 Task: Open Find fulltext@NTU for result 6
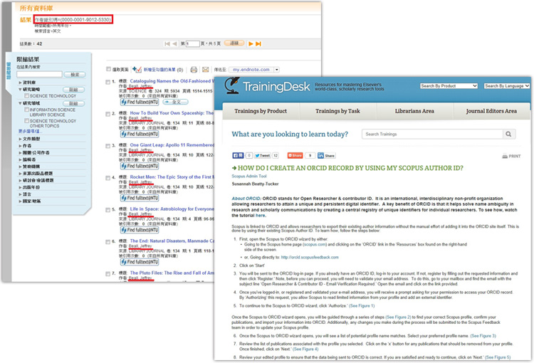click(140, 262)
